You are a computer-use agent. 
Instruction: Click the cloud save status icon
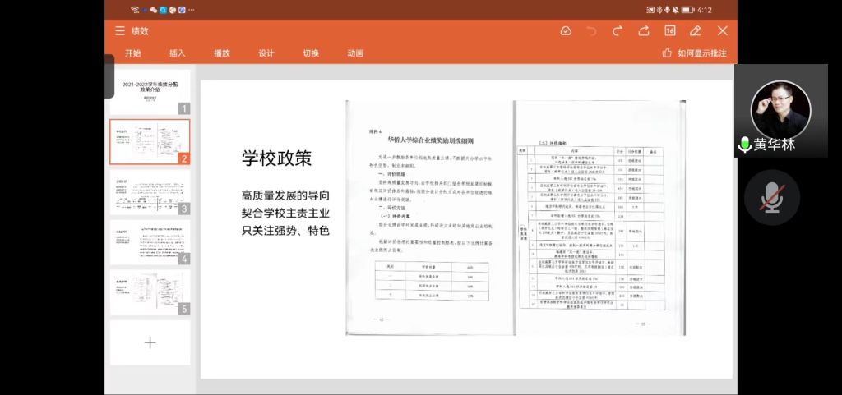click(x=566, y=31)
